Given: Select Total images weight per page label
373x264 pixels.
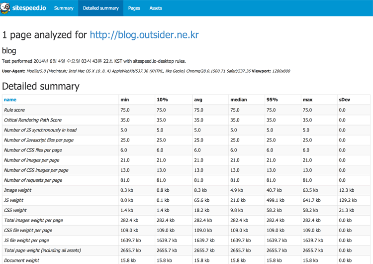Looking at the screenshot, I should pos(33,220).
